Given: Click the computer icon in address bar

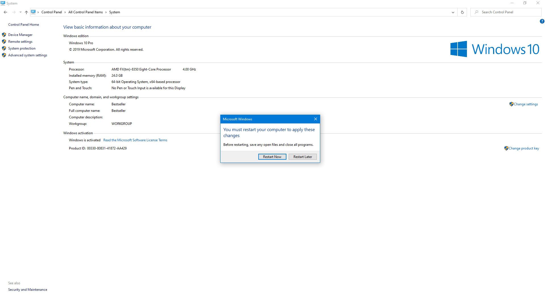Looking at the screenshot, I should [33, 12].
